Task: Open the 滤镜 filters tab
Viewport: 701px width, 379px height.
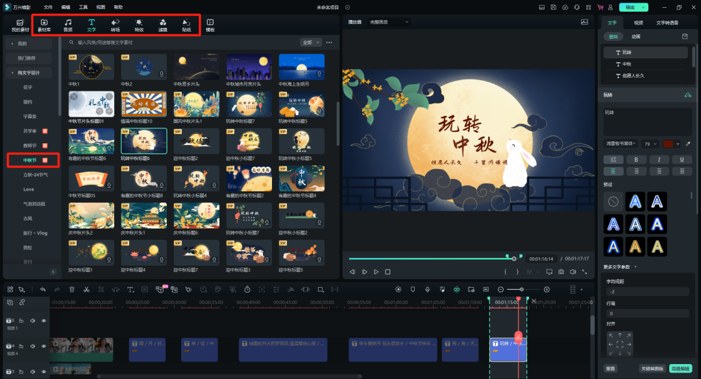Action: click(163, 25)
